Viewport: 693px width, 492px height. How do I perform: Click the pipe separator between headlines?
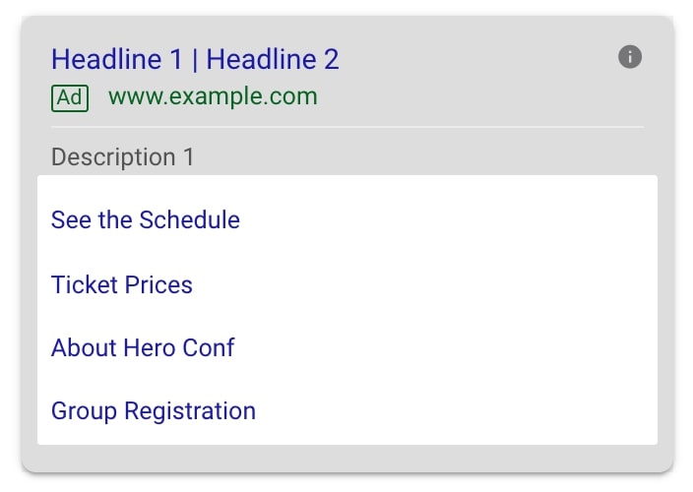tap(195, 60)
